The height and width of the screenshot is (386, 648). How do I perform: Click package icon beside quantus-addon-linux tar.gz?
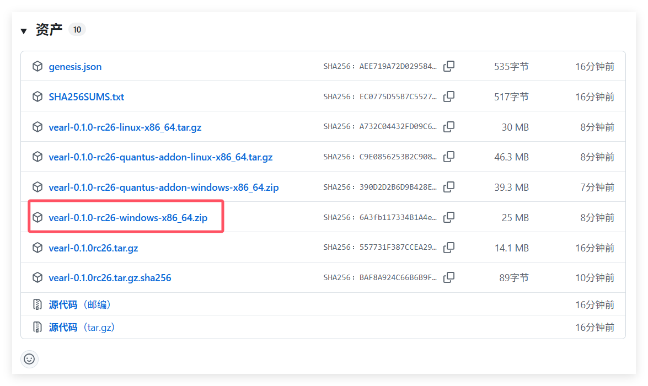38,157
